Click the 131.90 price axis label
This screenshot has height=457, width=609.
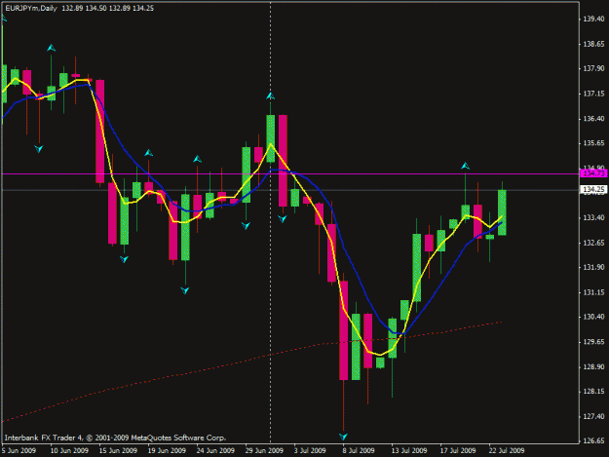pyautogui.click(x=593, y=267)
